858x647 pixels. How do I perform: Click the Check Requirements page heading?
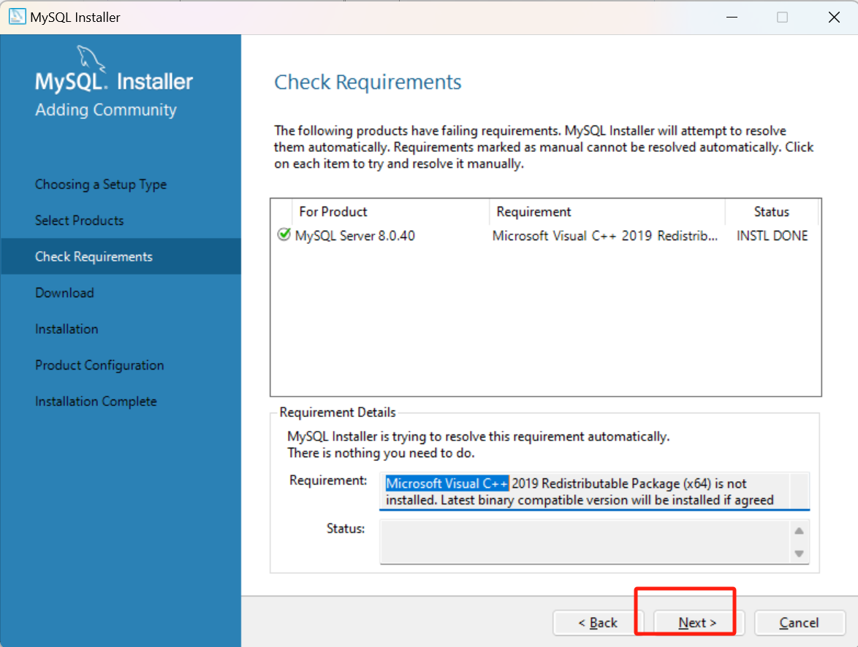[368, 82]
